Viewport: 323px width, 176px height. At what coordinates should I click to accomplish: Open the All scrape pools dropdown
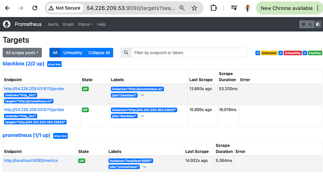pyautogui.click(x=22, y=53)
